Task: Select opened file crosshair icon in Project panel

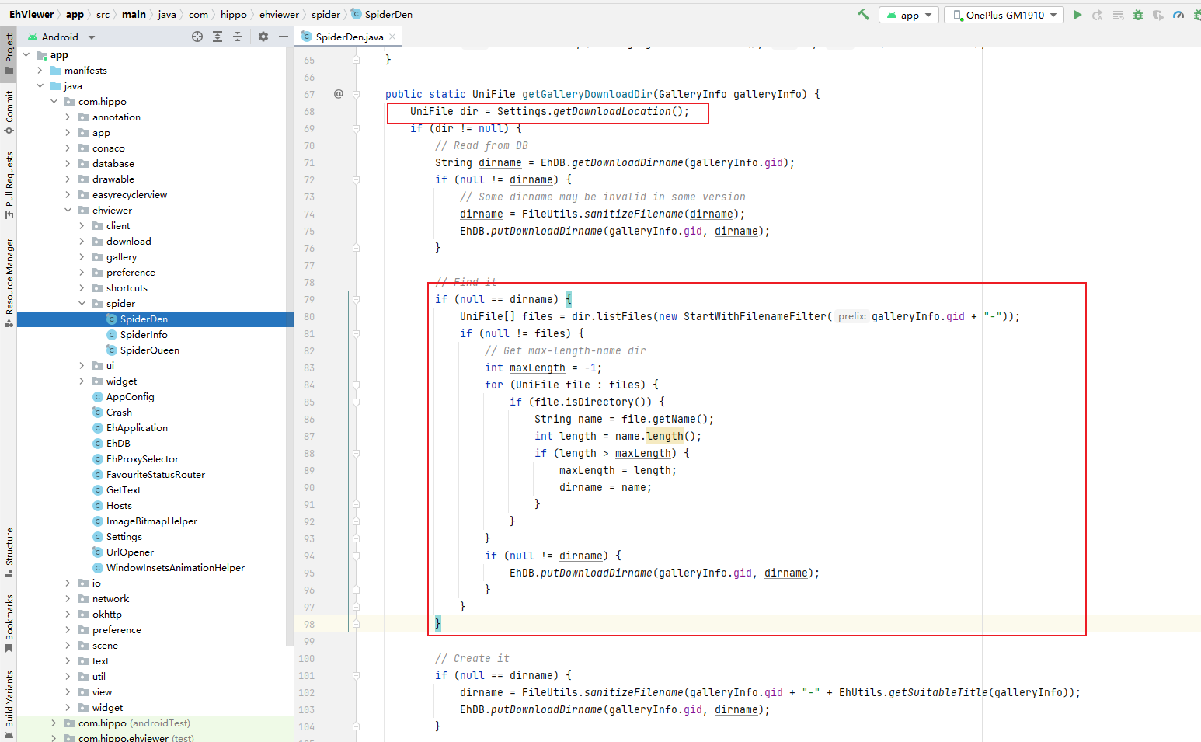Action: coord(197,37)
